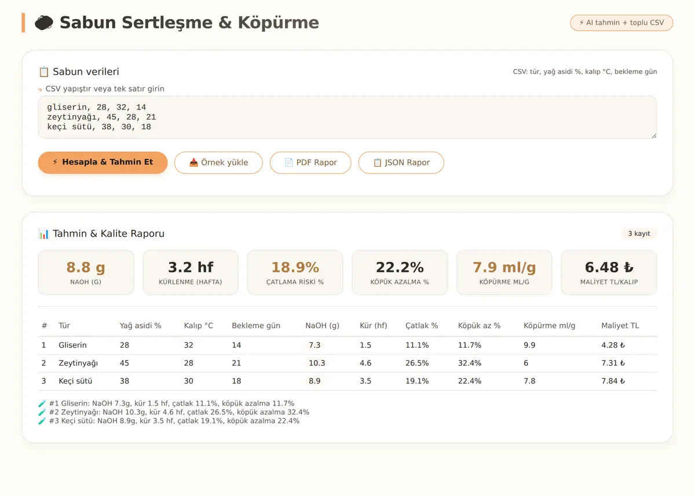The image size is (695, 496).
Task: Click NaOH value 10.3 in Zeytinyağı row
Action: (317, 363)
